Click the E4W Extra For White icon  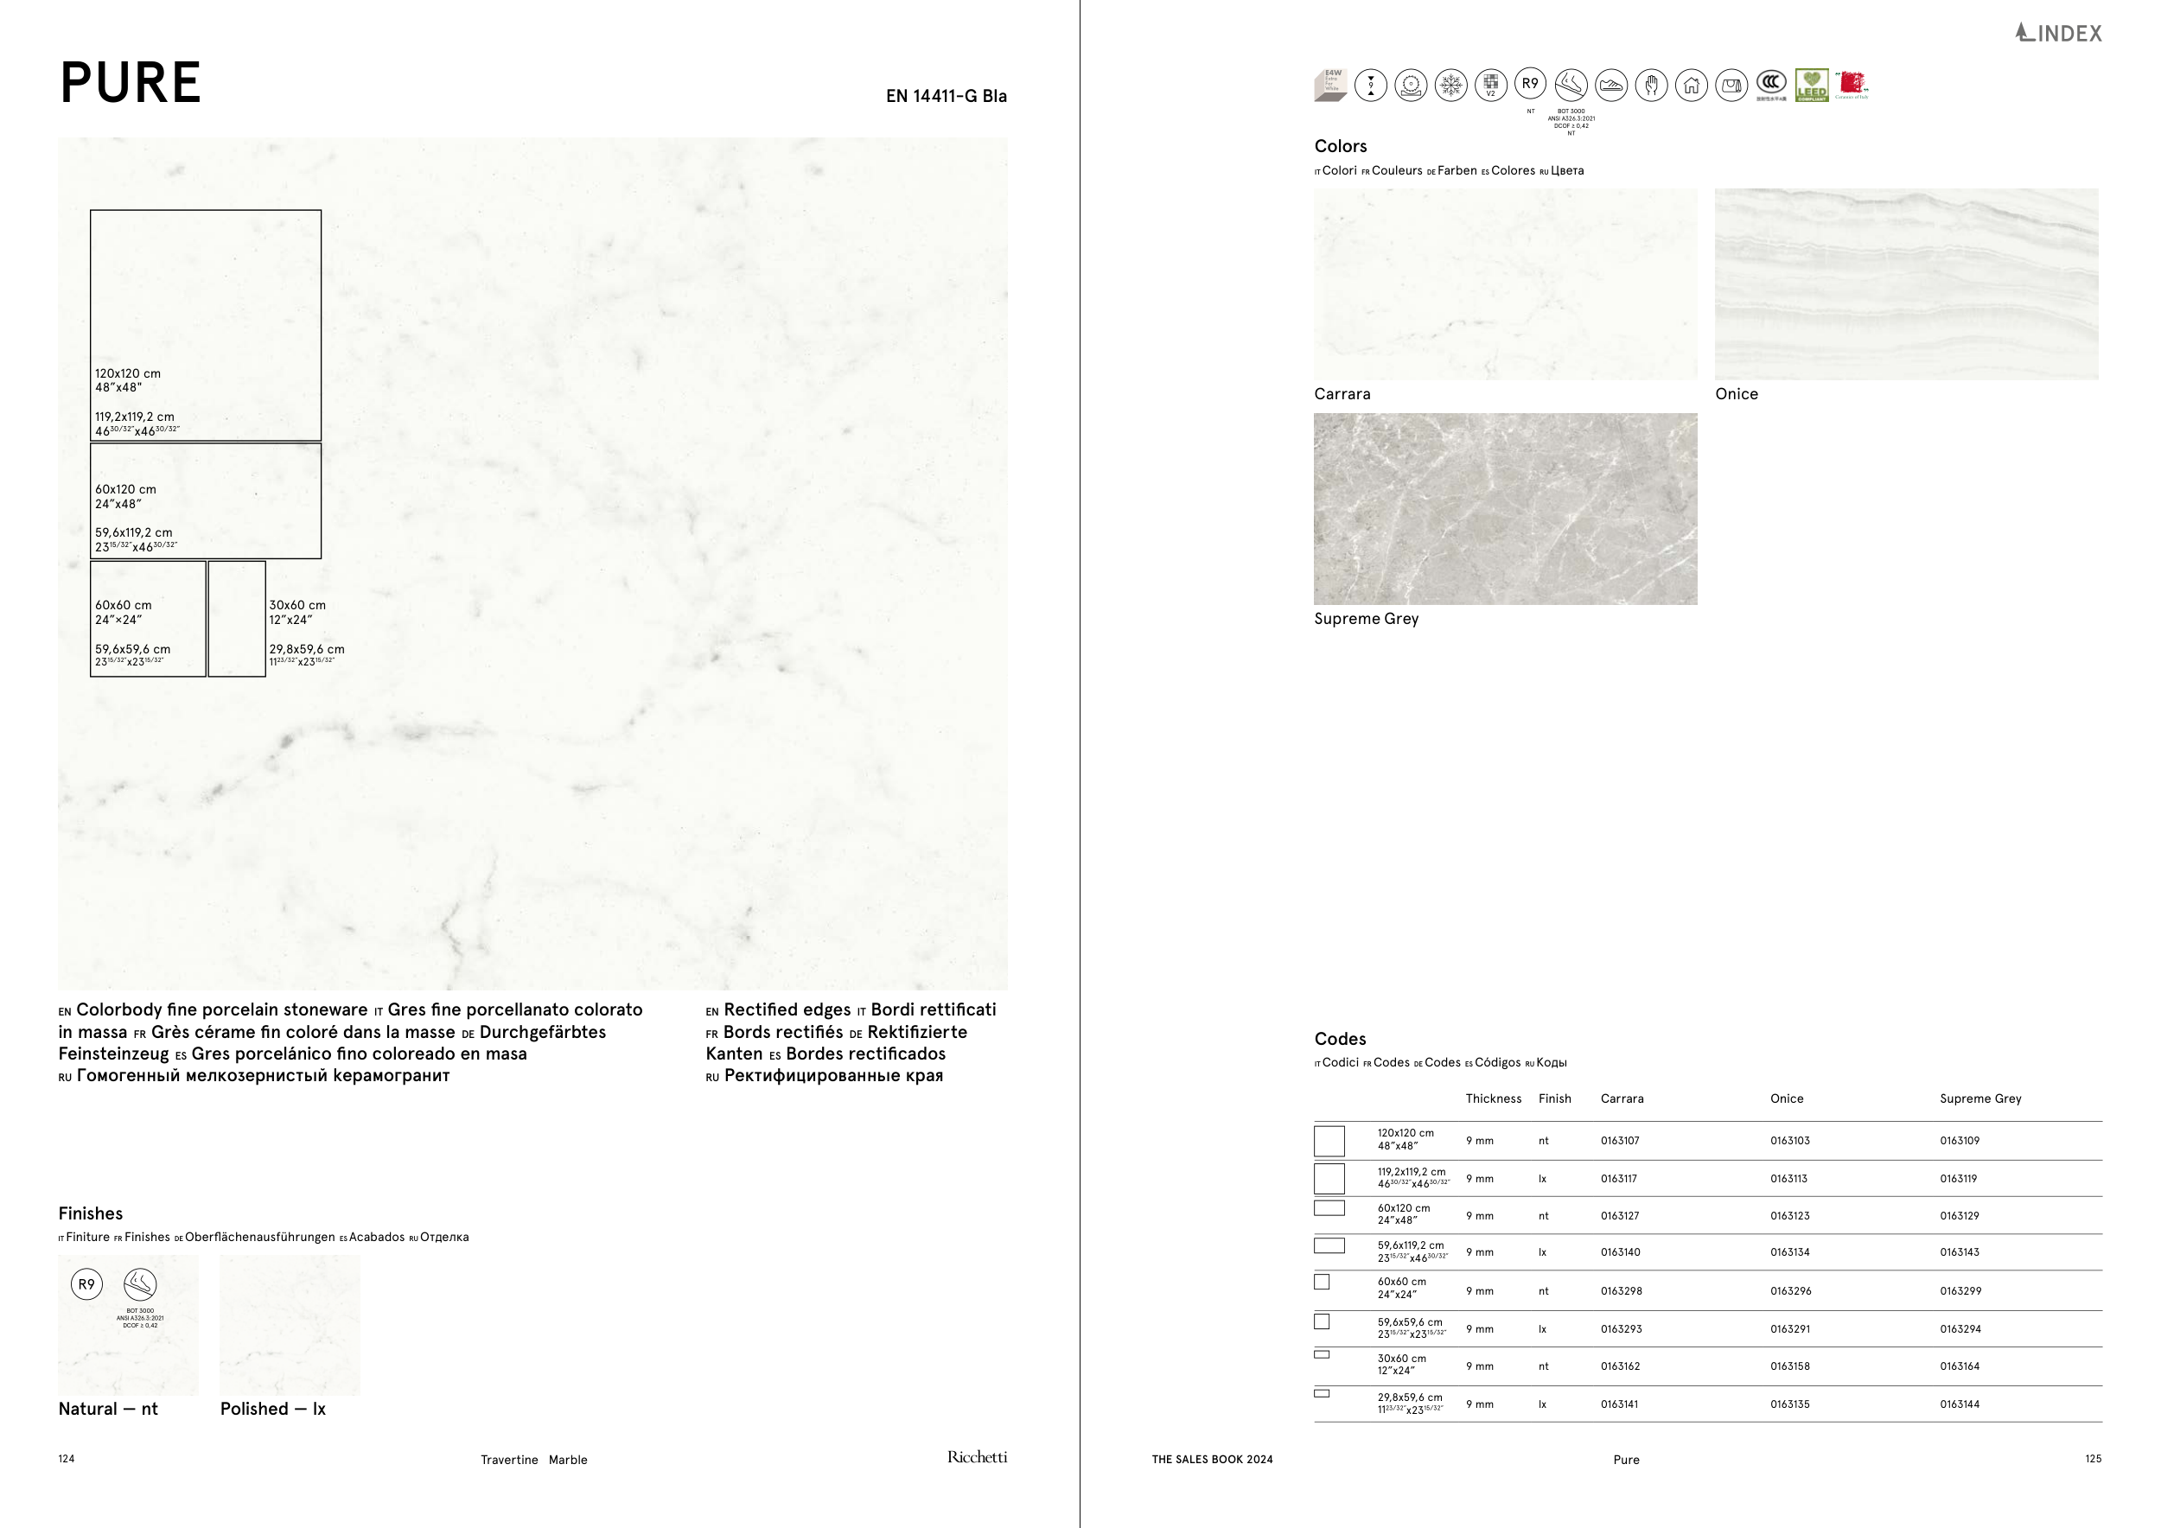click(x=1330, y=85)
